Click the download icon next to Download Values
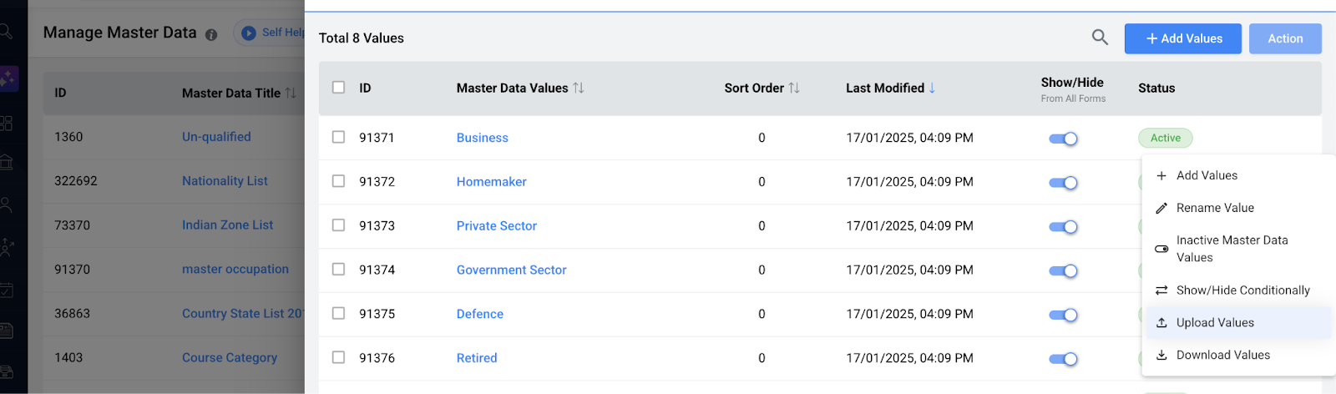The image size is (1336, 394). (1161, 356)
